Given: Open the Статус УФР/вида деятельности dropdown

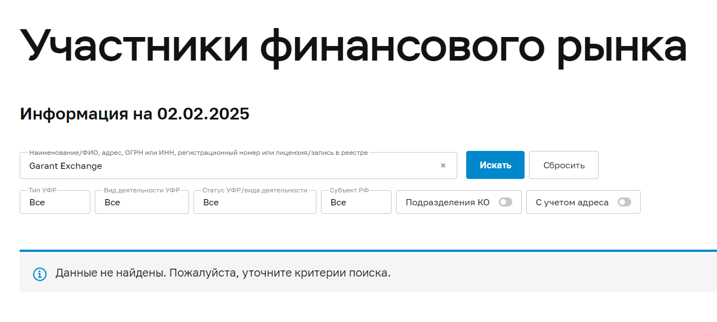Looking at the screenshot, I should (255, 203).
